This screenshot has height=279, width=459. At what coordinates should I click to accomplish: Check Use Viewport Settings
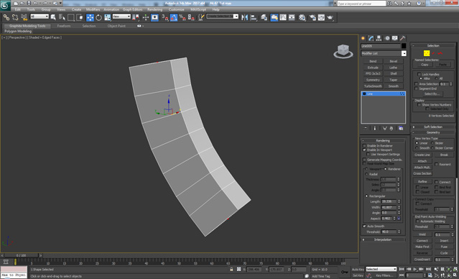(368, 154)
